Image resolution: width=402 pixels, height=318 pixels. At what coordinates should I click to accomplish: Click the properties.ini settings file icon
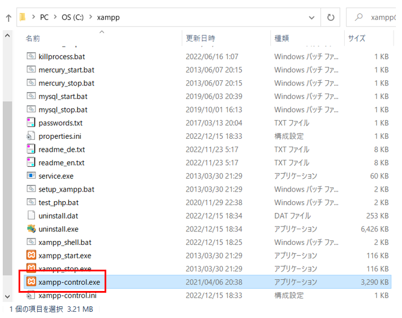31,136
